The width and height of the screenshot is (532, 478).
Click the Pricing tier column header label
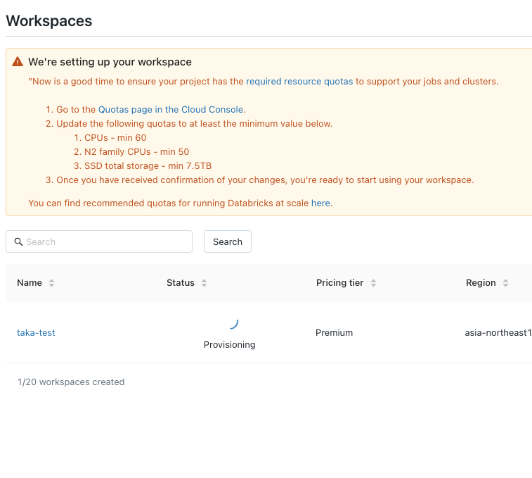click(x=339, y=283)
